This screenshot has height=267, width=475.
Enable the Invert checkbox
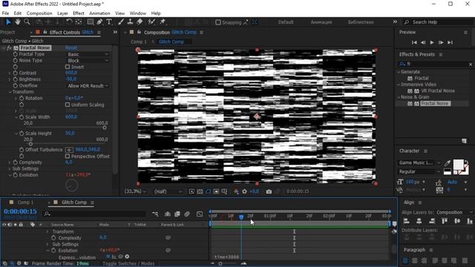[68, 67]
